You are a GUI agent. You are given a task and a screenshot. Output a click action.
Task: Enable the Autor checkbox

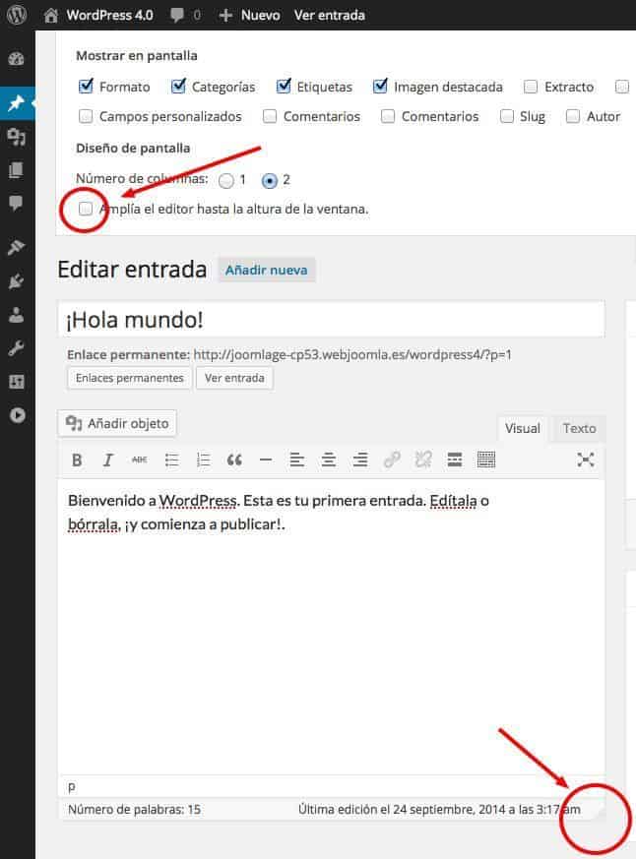coord(573,116)
